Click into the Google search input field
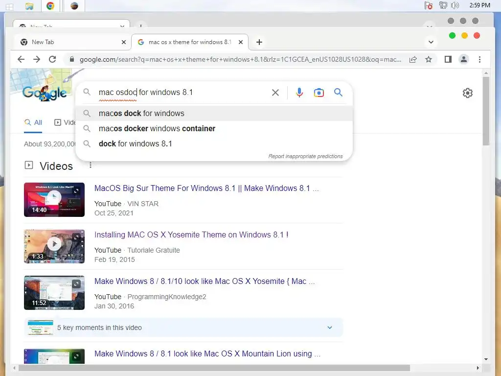The width and height of the screenshot is (501, 376). click(182, 93)
